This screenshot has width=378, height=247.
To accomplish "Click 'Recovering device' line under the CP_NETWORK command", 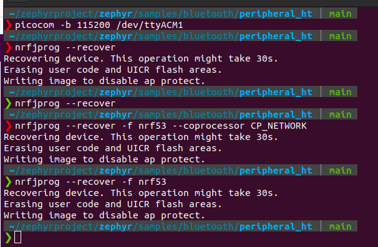I will [x=141, y=137].
